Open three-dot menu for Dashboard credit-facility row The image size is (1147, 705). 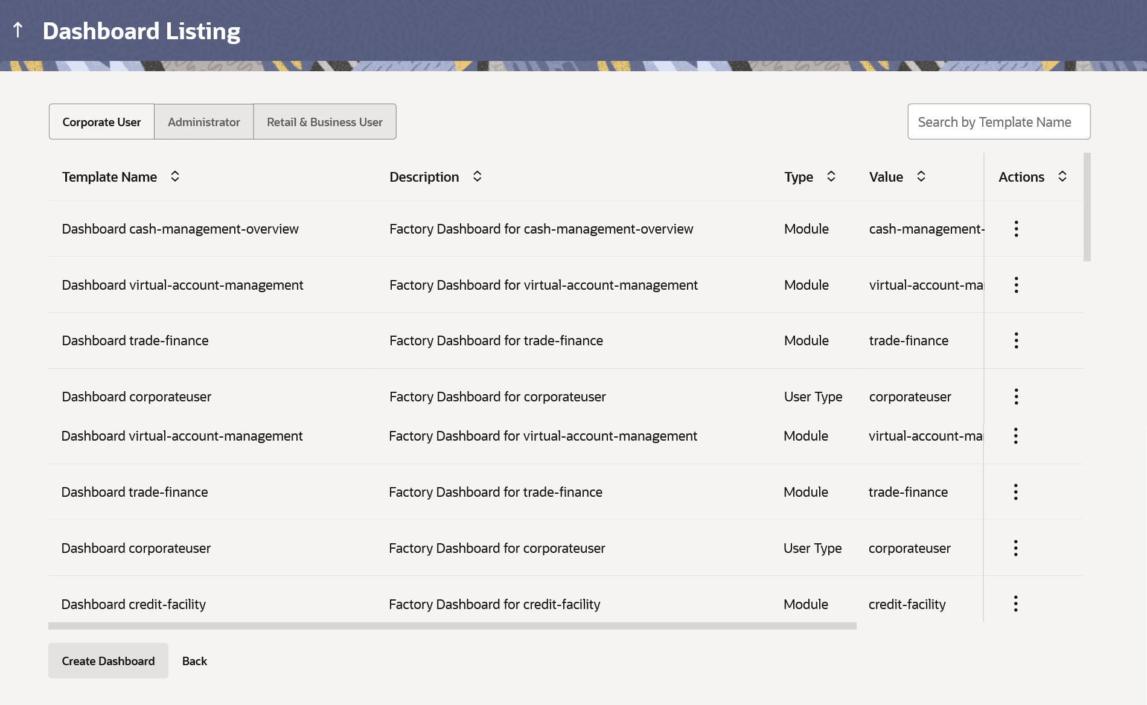tap(1015, 604)
